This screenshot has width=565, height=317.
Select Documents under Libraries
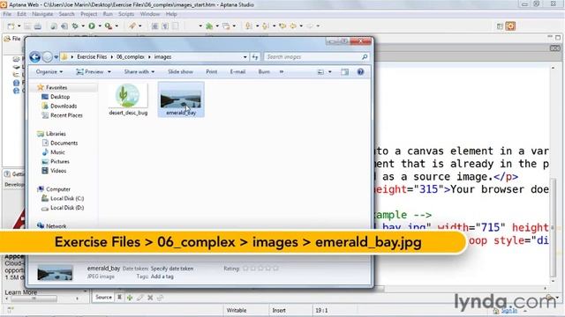coord(64,143)
